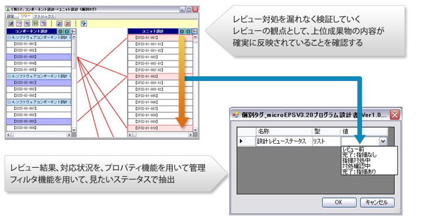The width and height of the screenshot is (423, 223).
Task: Select row 【SCSS-03-004】
Action: point(39,128)
